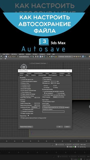Open the [+] viewport general menu
Image resolution: width=90 pixels, height=160 pixels.
point(30,63)
